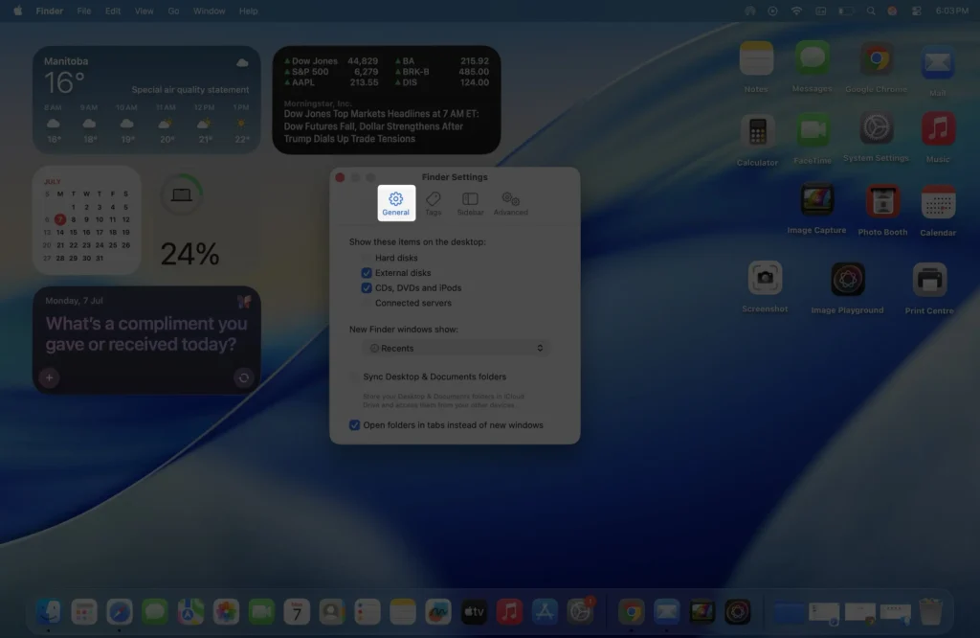Open the Music app from the Dock
The image size is (980, 638).
coord(510,611)
